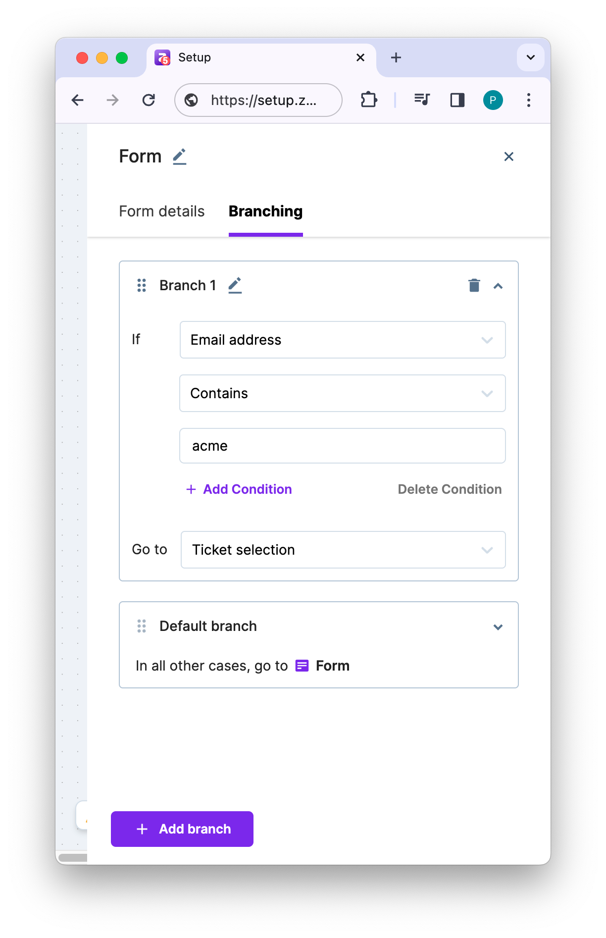Image resolution: width=606 pixels, height=938 pixels.
Task: Open the Contains operator dropdown
Action: point(342,393)
